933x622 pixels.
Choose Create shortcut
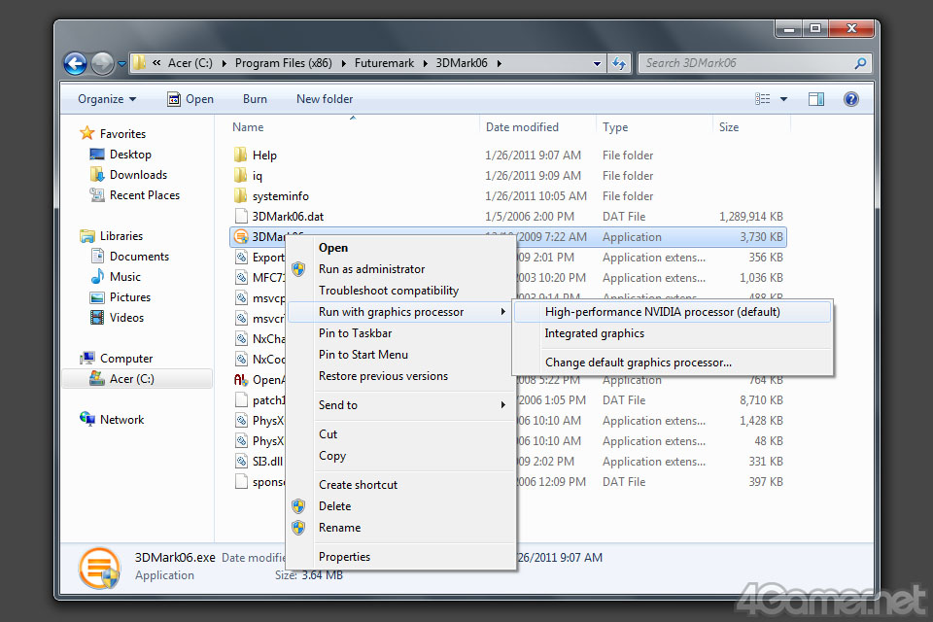[358, 485]
